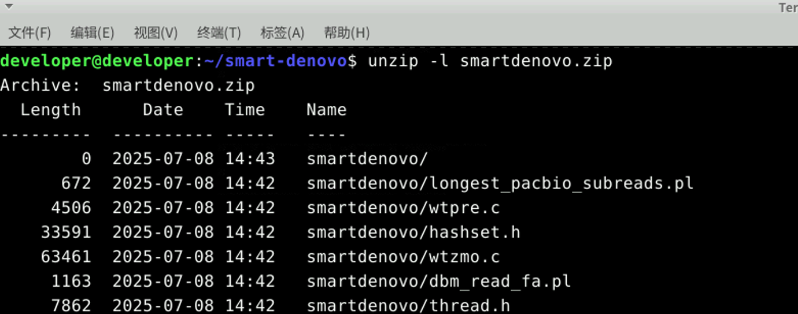Open the 标签(A) menu
The height and width of the screenshot is (314, 798).
coord(282,33)
